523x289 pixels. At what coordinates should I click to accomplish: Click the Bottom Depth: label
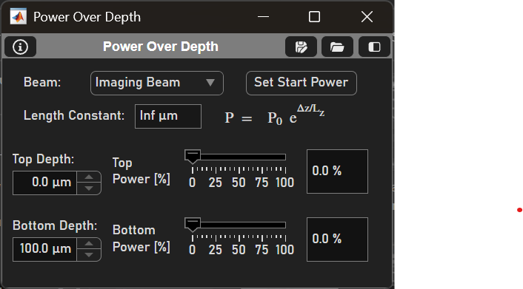55,225
